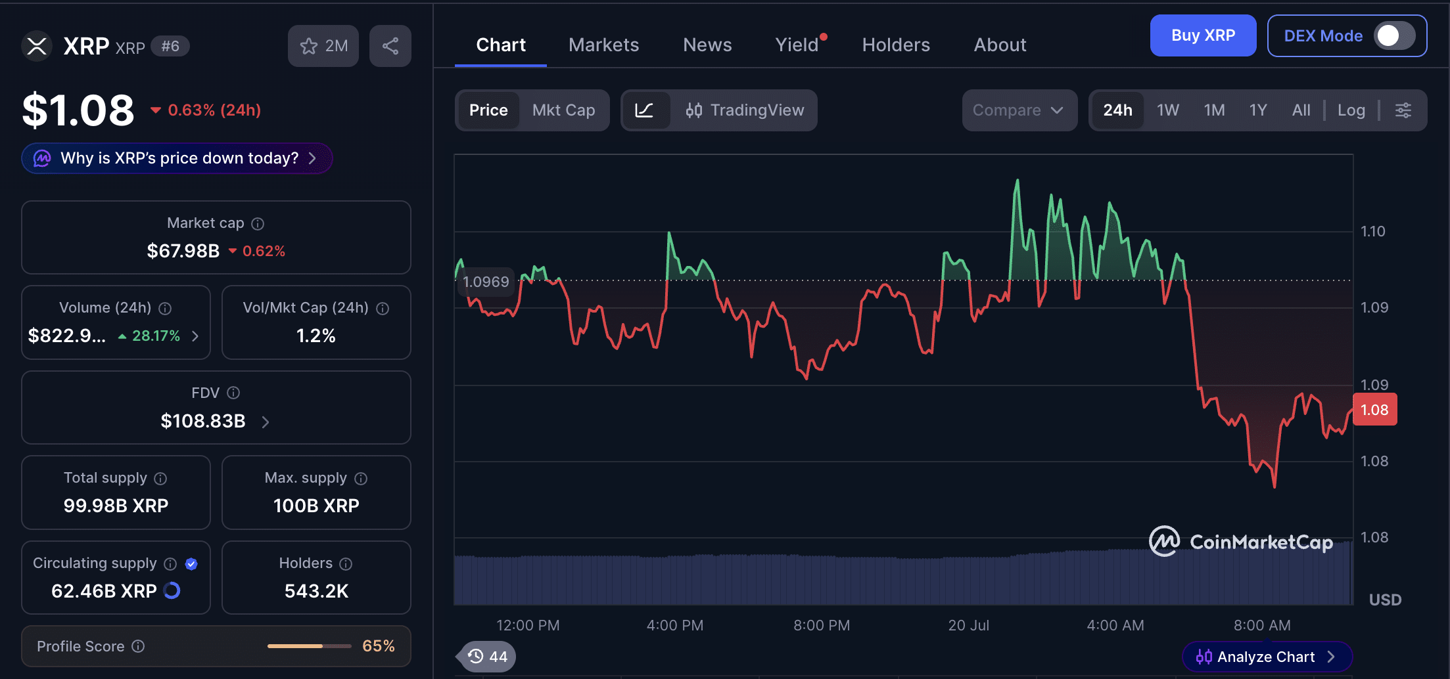This screenshot has height=679, width=1450.
Task: Toggle Log scale on chart
Action: tap(1351, 110)
